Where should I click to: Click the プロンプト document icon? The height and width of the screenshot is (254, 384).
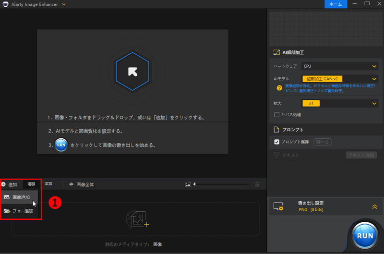pos(276,130)
